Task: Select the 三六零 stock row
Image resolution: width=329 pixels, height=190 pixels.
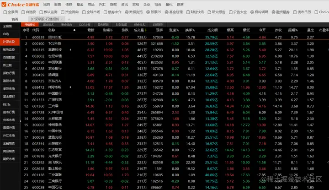Action: [x=175, y=106]
